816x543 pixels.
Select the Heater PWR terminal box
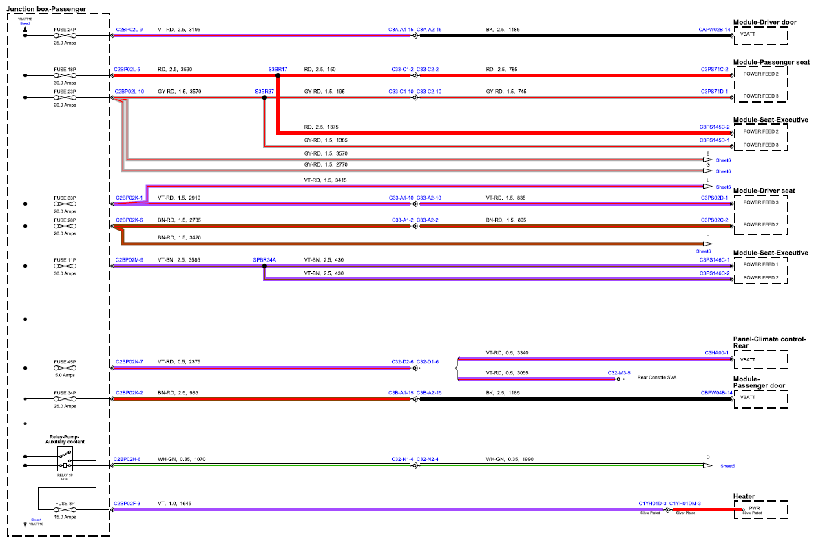click(x=762, y=510)
